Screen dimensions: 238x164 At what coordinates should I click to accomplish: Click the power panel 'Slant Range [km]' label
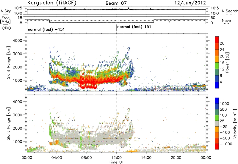[x=8, y=62]
